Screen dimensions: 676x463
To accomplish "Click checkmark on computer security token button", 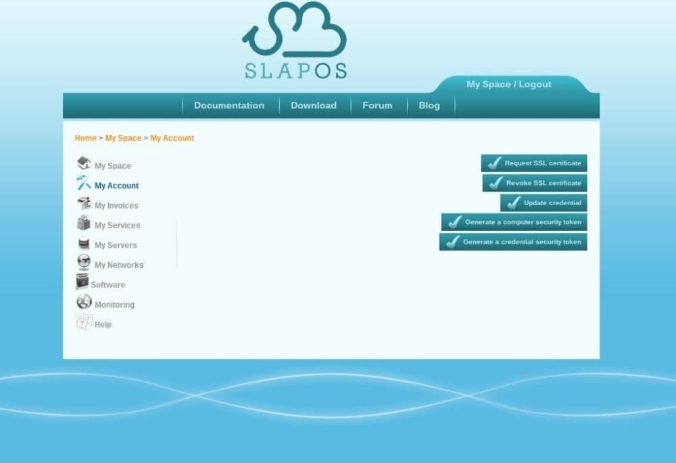I will coord(454,222).
